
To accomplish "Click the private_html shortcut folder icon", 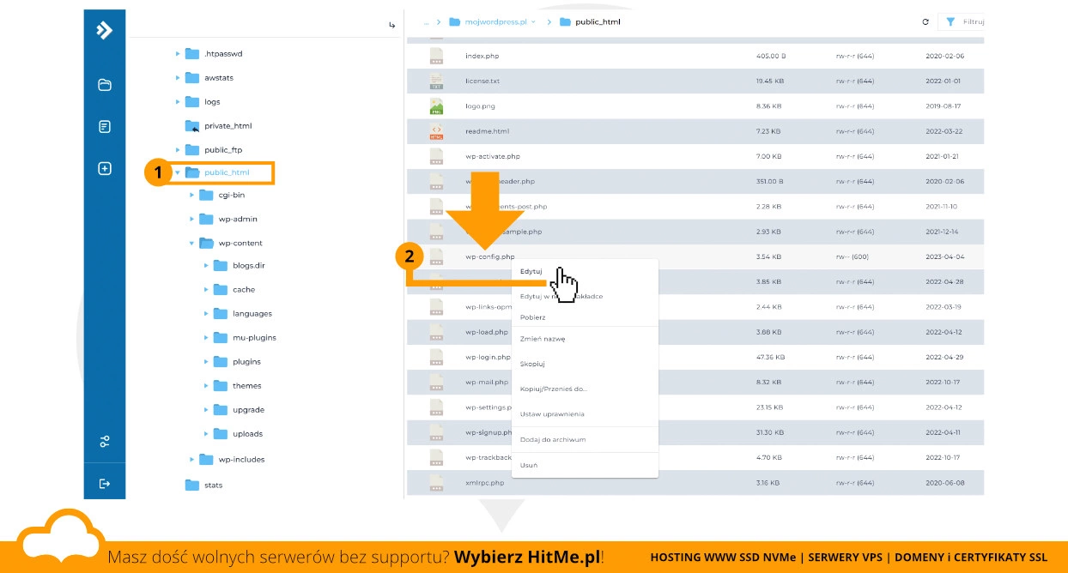I will 192,126.
